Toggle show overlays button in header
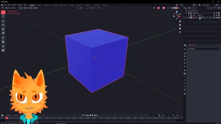The width and height of the screenshot is (221, 124). click(163, 8)
